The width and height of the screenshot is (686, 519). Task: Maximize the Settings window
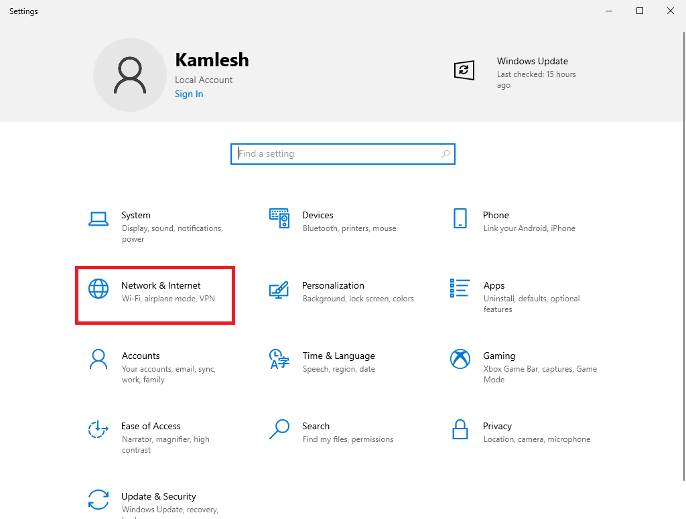coord(640,11)
